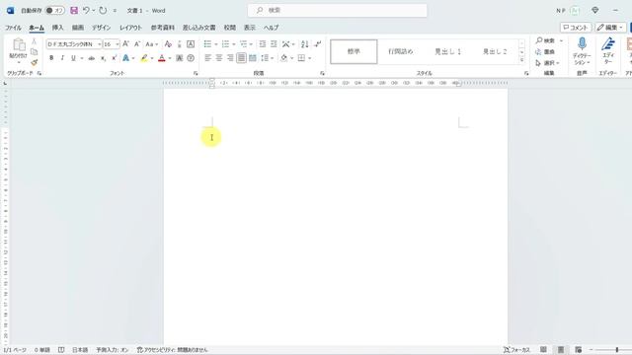The height and width of the screenshot is (355, 632).
Task: Apply strikethrough with the ab icon
Action: click(x=92, y=58)
